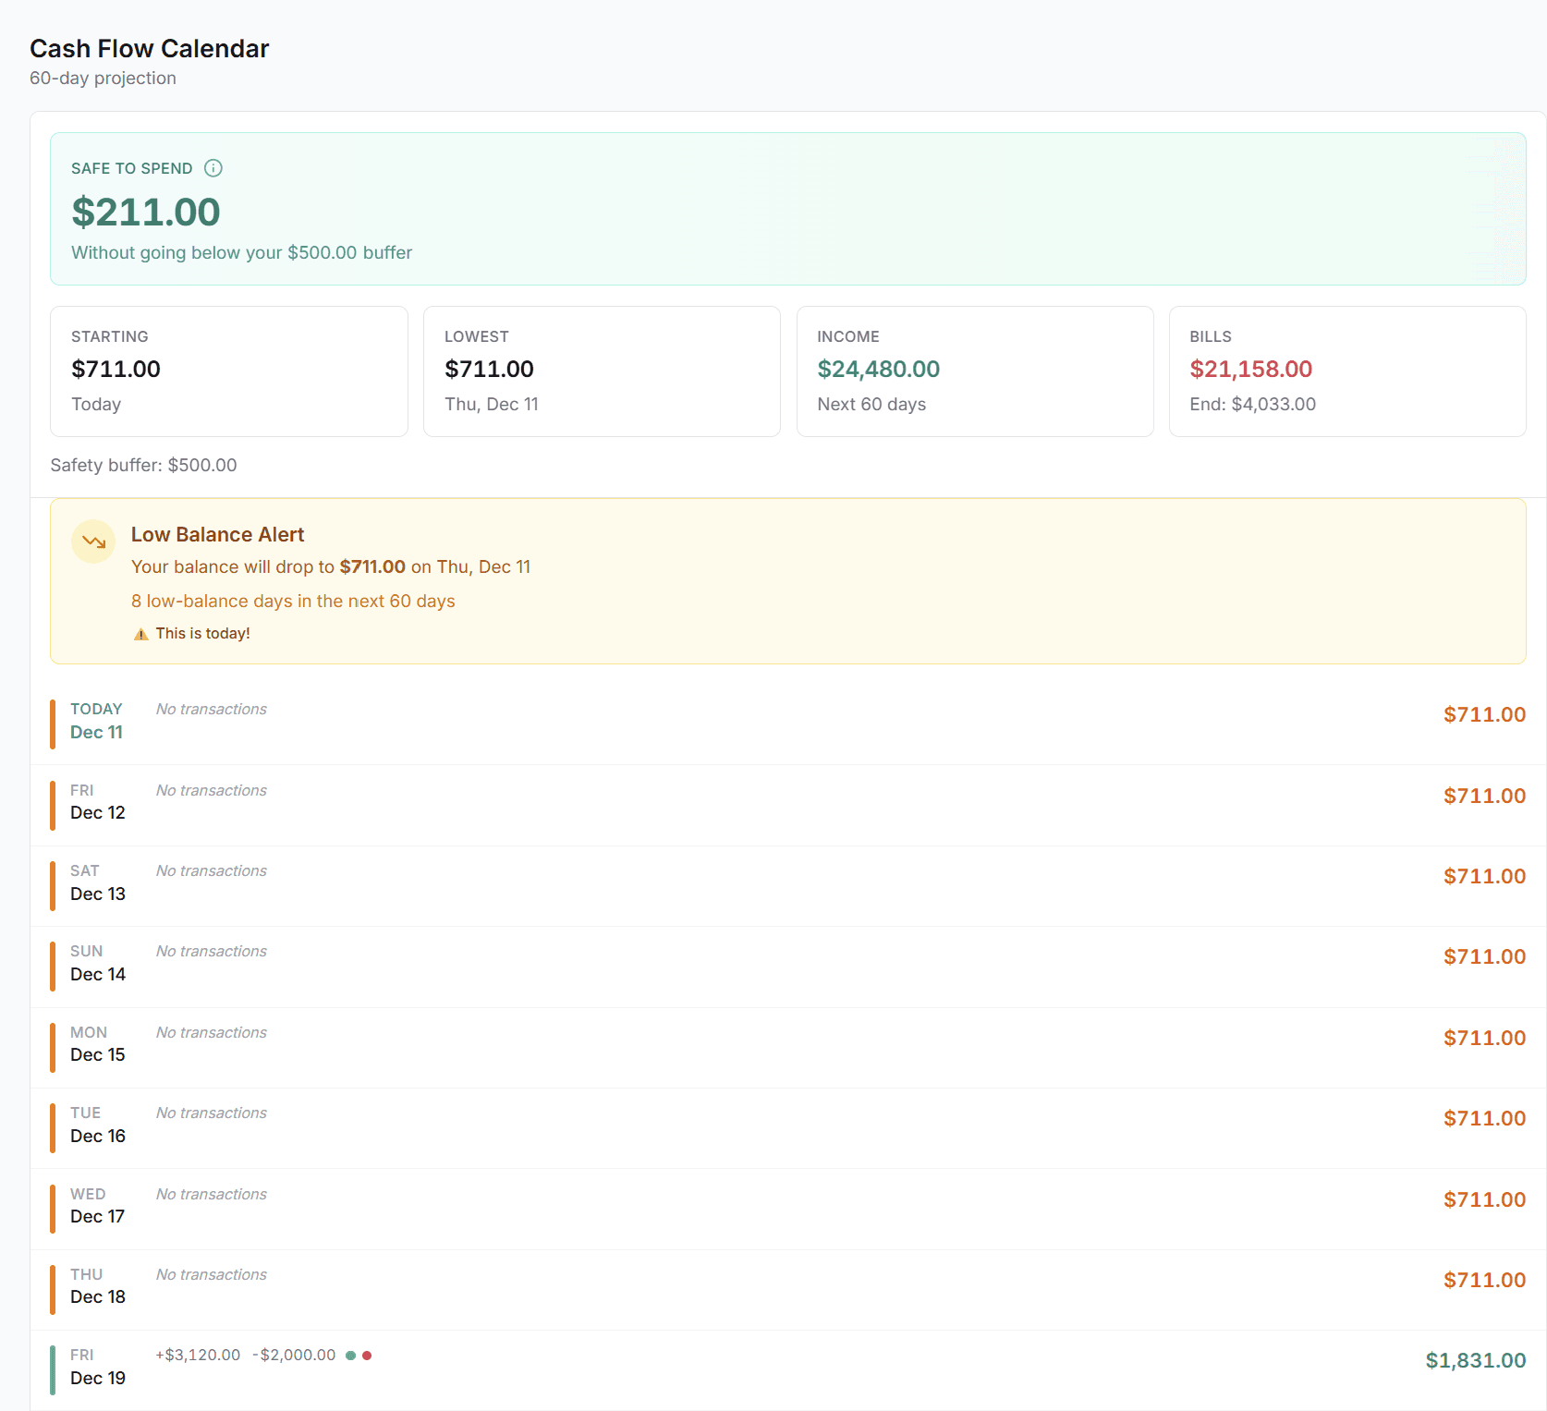Open the INCOME summary card
1547x1411 pixels.
(x=975, y=371)
